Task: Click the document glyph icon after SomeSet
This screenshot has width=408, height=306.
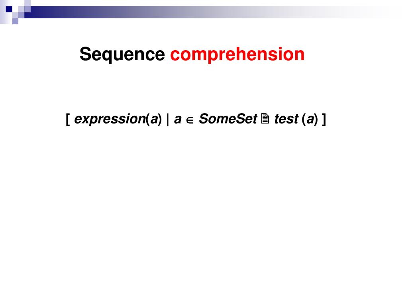Action: click(x=265, y=118)
